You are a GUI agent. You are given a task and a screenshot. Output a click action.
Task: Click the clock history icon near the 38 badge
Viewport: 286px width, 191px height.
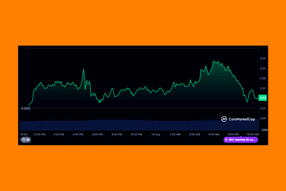(x=23, y=140)
